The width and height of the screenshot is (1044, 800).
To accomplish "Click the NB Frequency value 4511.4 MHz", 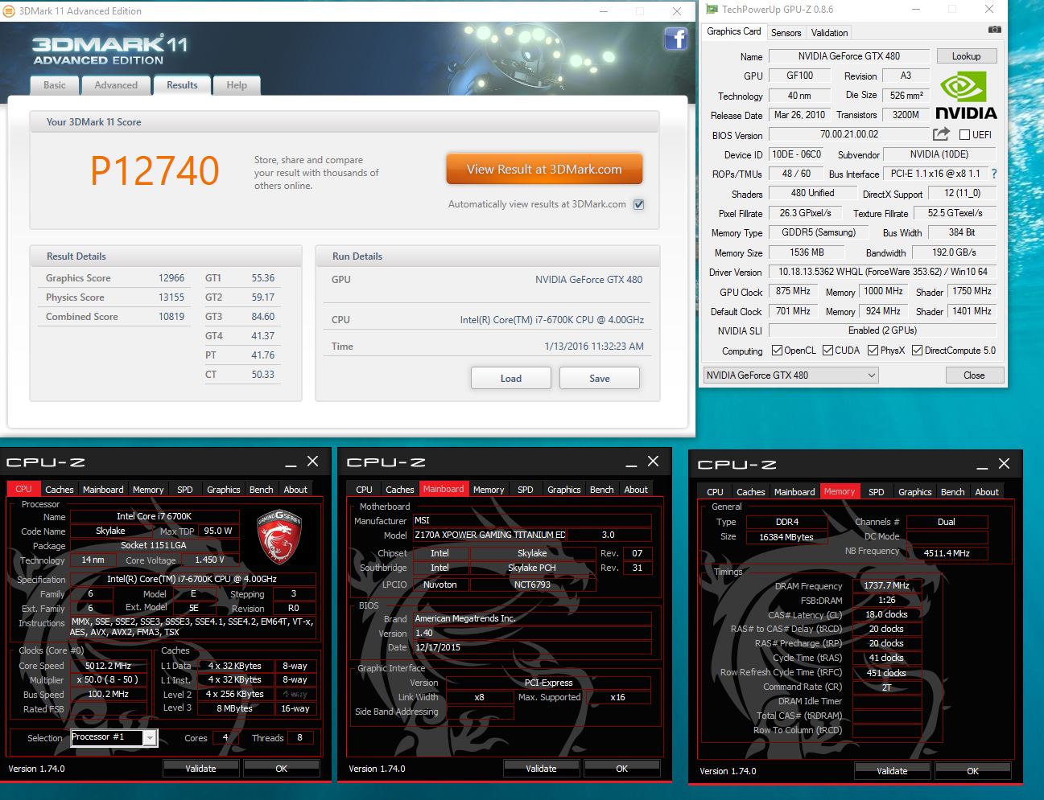I will pos(947,553).
